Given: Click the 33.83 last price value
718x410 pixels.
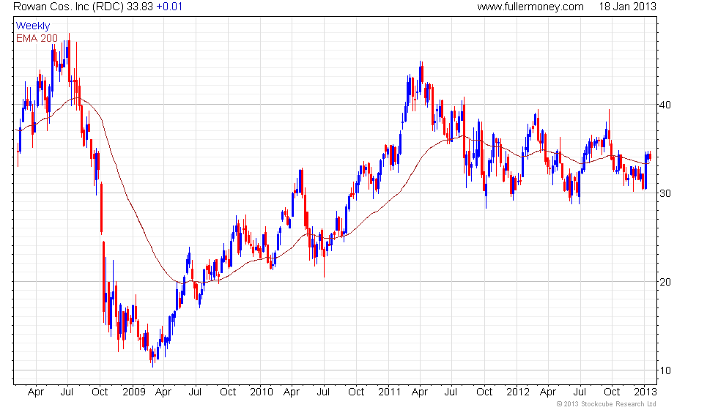Looking at the screenshot, I should [140, 7].
